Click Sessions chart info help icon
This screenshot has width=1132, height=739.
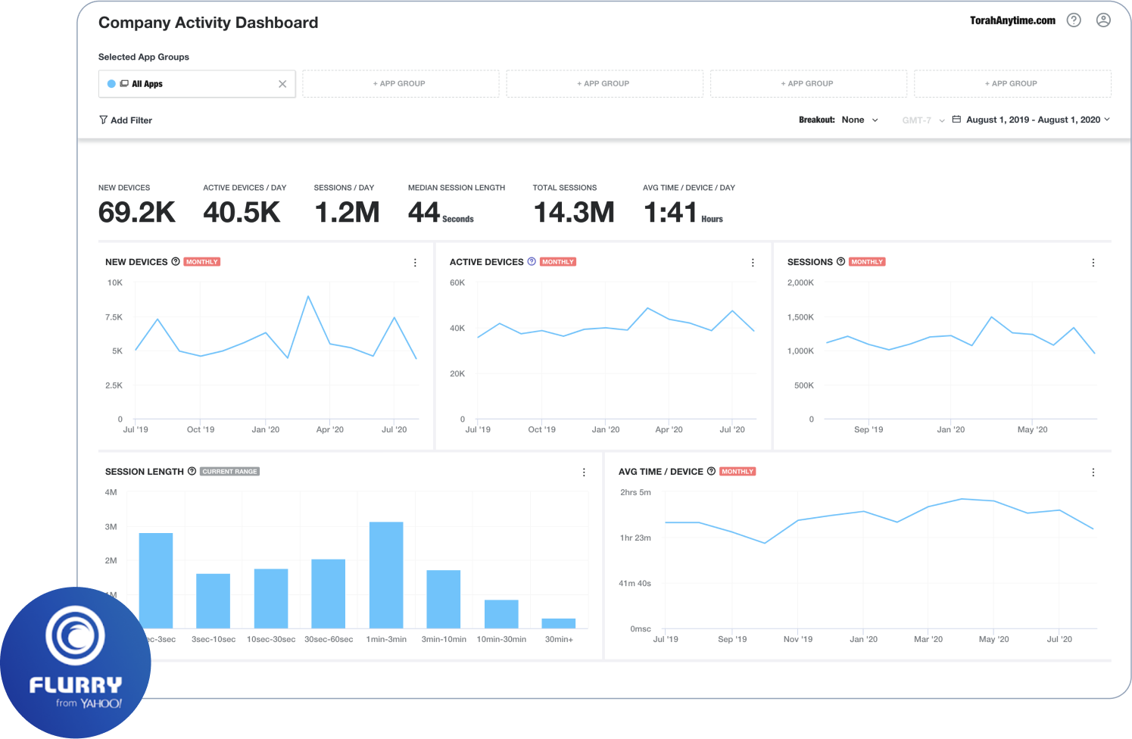point(840,261)
